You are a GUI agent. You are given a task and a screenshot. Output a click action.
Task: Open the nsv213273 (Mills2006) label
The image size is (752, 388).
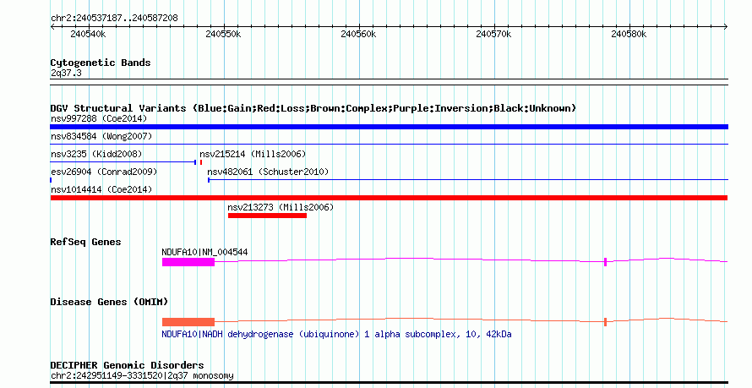point(281,207)
